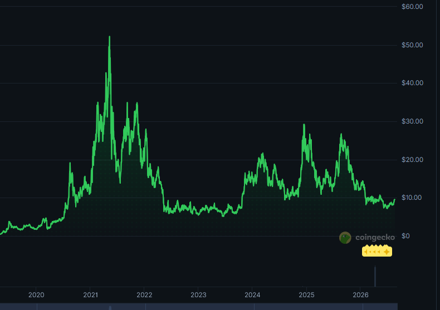Click the 2025 year label on time axis
Viewport: 440px width, 310px height.
(306, 295)
